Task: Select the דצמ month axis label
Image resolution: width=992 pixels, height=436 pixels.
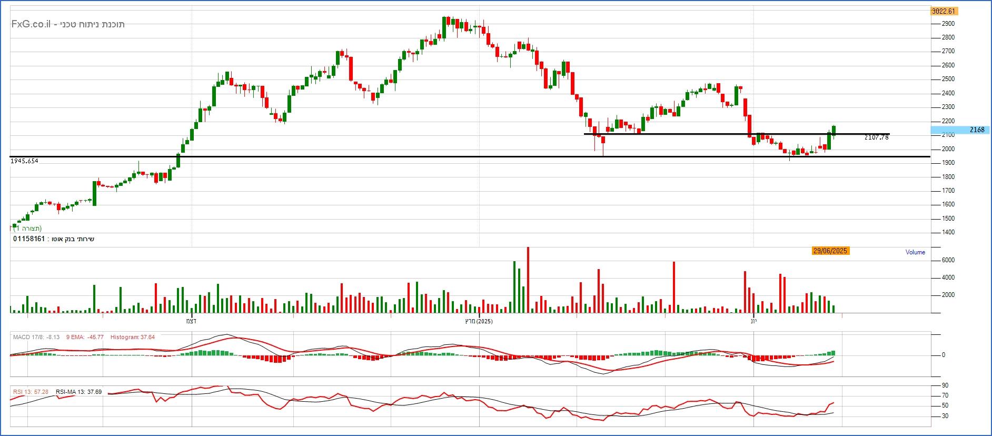Action: 191,321
